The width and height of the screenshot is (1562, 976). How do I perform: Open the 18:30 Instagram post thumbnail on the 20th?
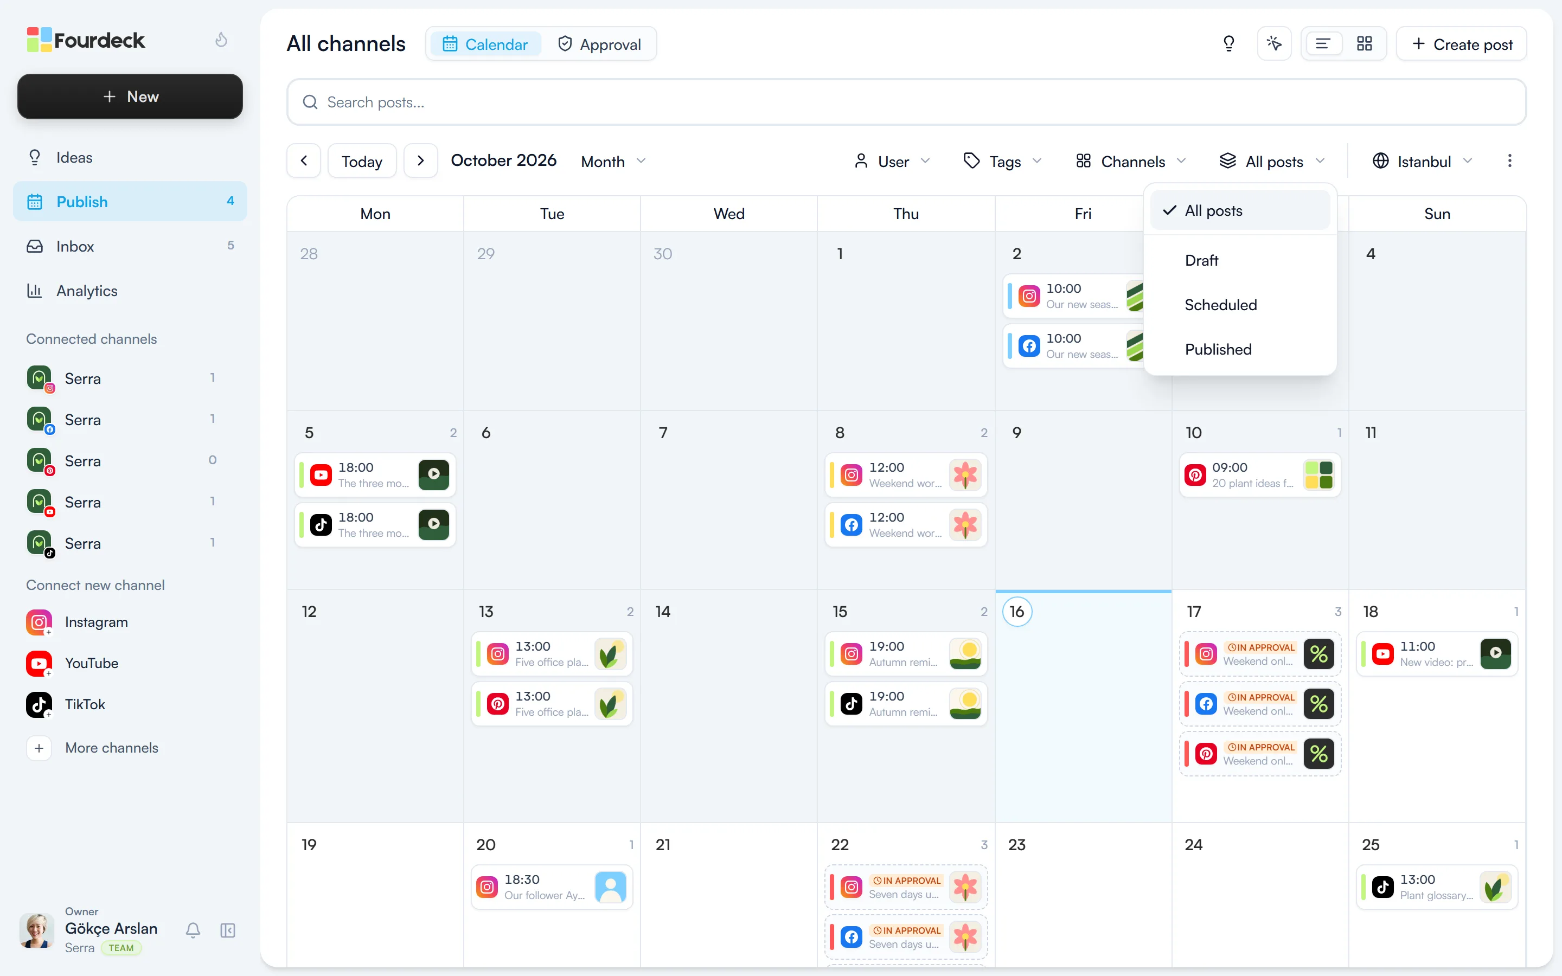click(611, 887)
